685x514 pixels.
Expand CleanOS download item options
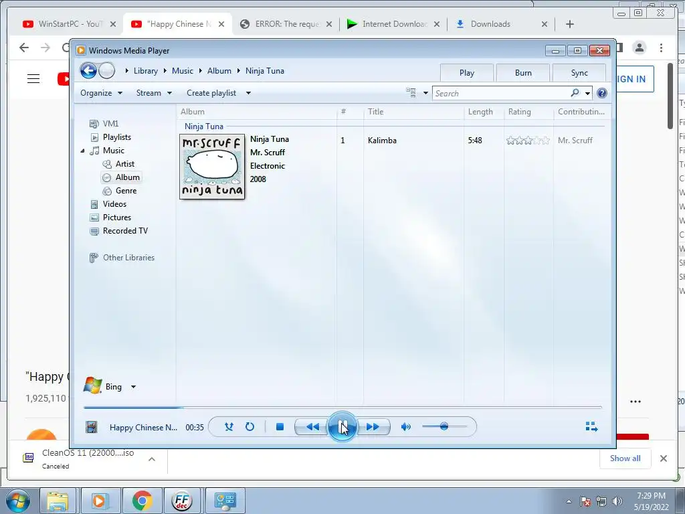pyautogui.click(x=152, y=459)
